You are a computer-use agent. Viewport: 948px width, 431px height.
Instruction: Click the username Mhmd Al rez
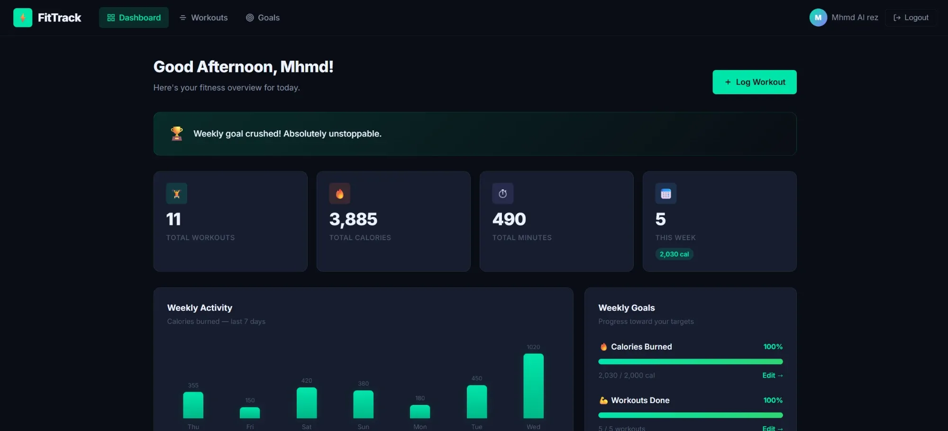(x=855, y=18)
